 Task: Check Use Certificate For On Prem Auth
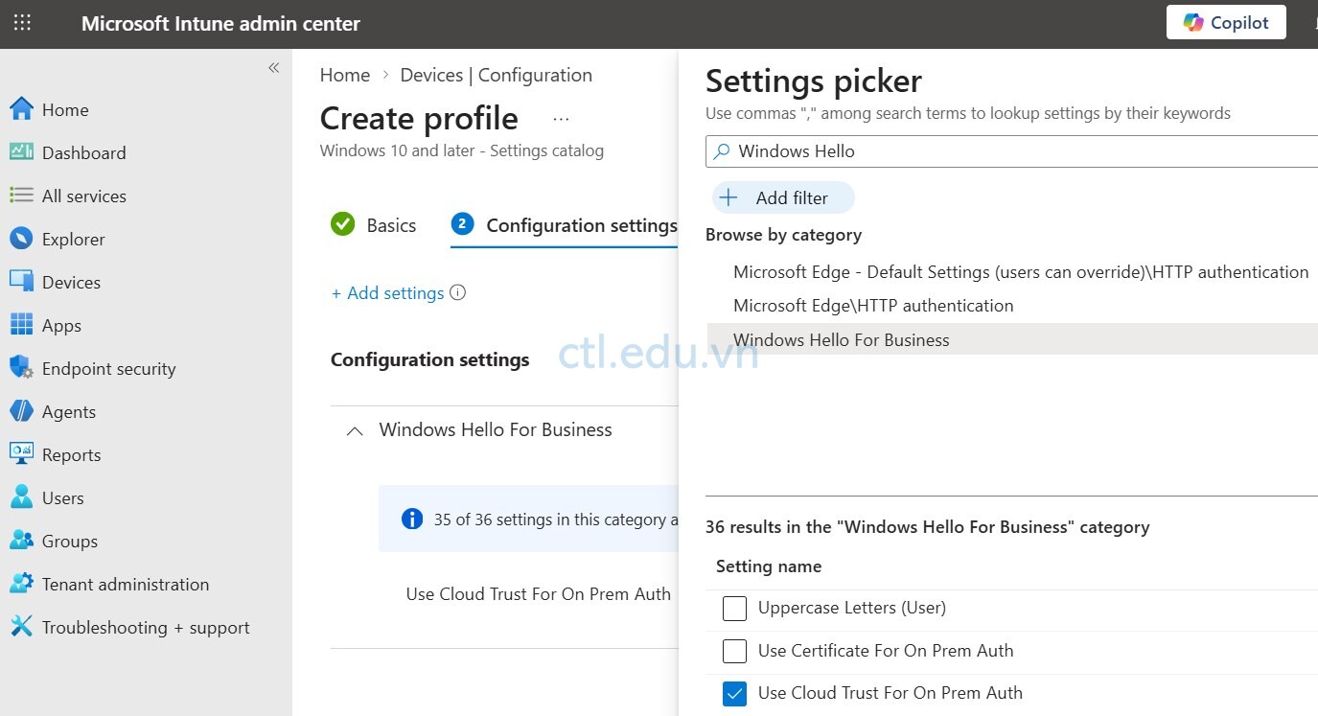(734, 651)
